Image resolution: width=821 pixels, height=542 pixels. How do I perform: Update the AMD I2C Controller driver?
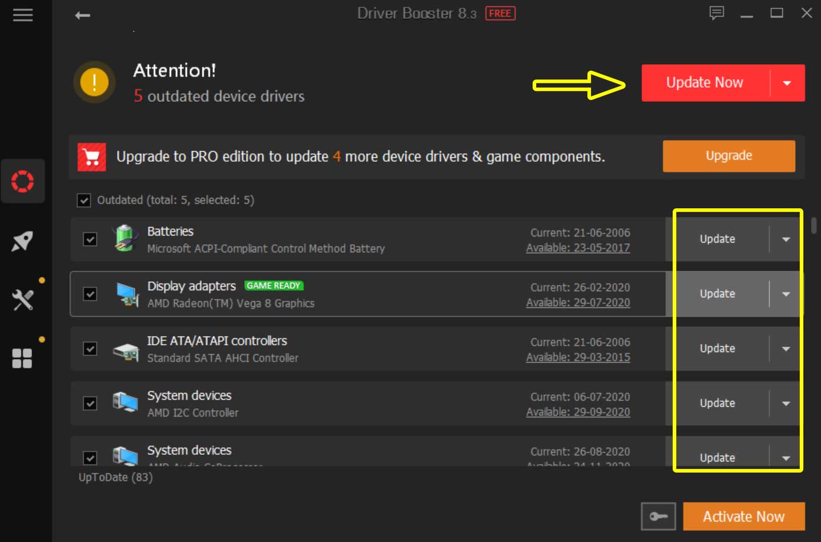[717, 403]
